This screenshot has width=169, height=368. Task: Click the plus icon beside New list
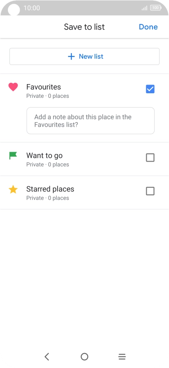point(71,56)
